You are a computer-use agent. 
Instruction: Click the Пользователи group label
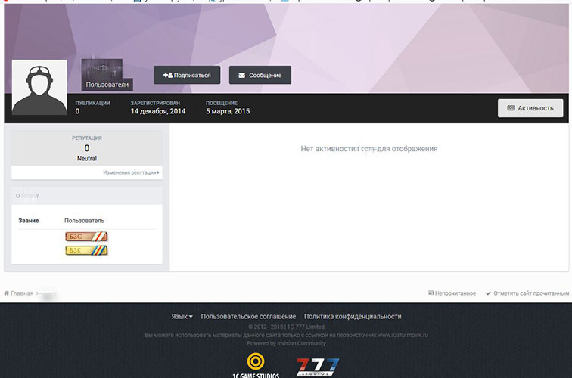(x=107, y=85)
